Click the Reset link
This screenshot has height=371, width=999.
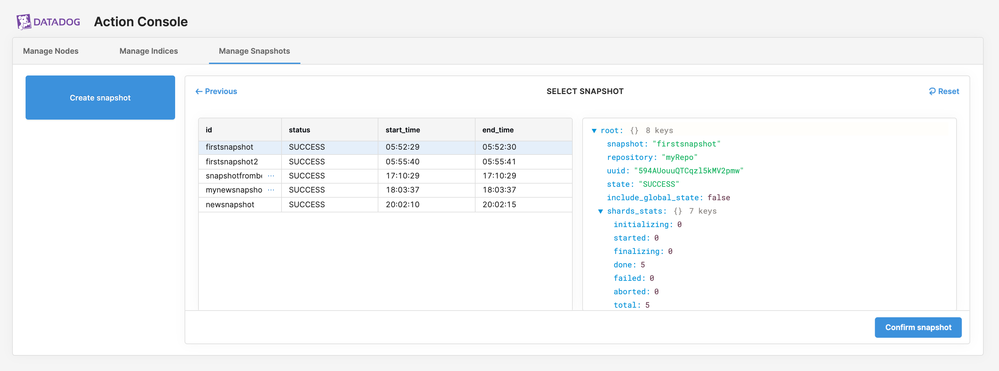point(948,91)
